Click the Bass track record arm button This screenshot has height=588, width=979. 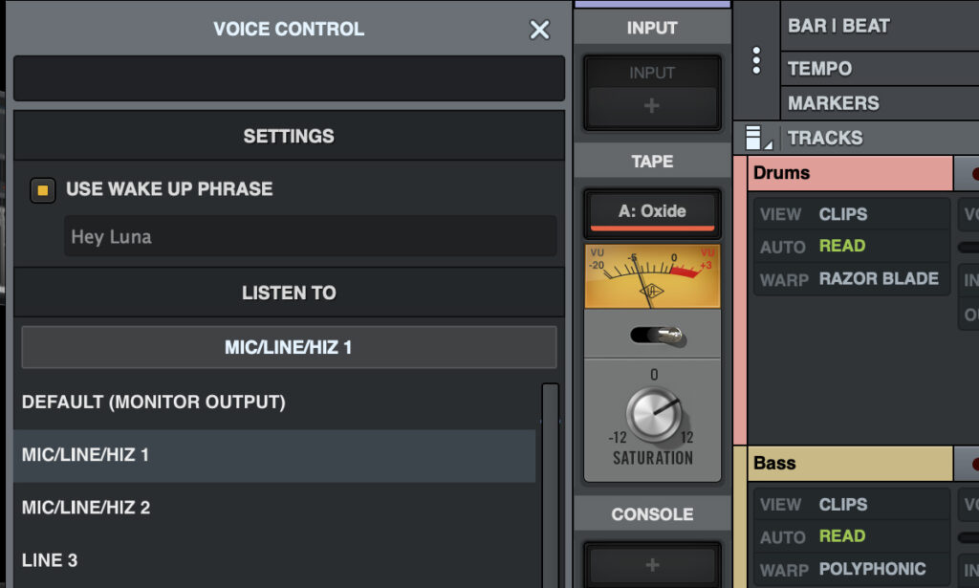[x=972, y=465]
